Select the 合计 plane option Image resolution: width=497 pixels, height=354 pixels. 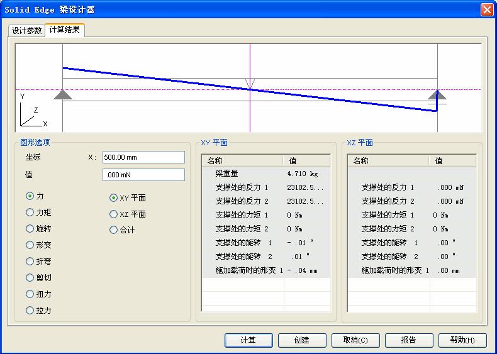click(114, 230)
